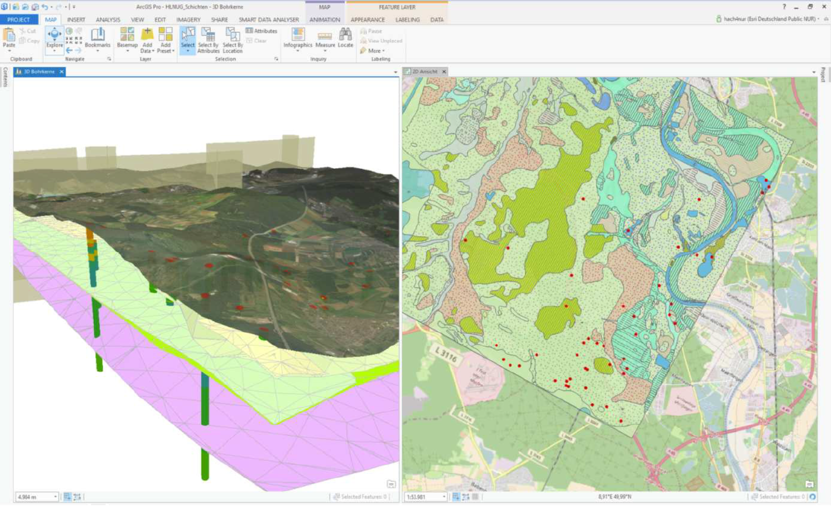Click the Open project icon

tap(25, 7)
